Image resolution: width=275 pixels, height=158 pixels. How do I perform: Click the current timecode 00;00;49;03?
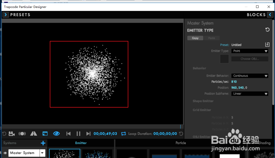tap(105, 134)
